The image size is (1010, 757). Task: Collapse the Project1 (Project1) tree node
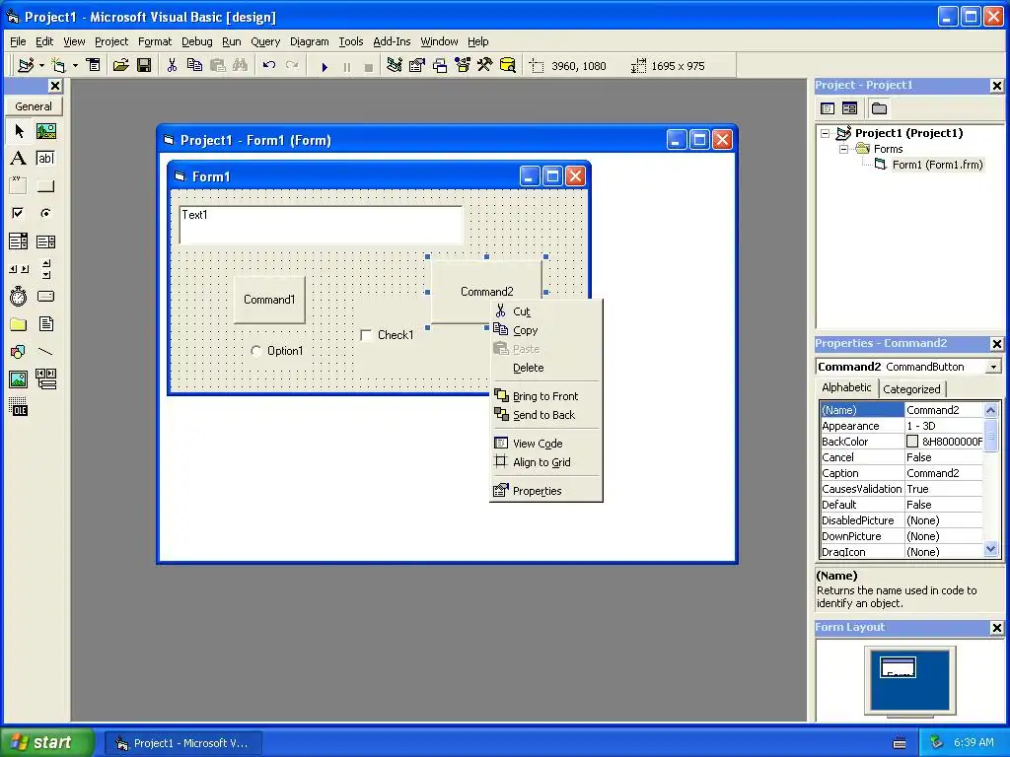[826, 133]
